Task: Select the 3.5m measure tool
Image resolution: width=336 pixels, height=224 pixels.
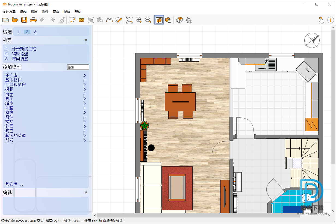Action: point(109,20)
